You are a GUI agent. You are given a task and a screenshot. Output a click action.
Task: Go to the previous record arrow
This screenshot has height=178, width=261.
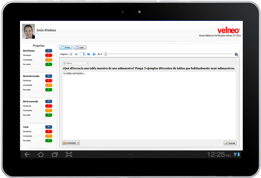tap(76, 54)
